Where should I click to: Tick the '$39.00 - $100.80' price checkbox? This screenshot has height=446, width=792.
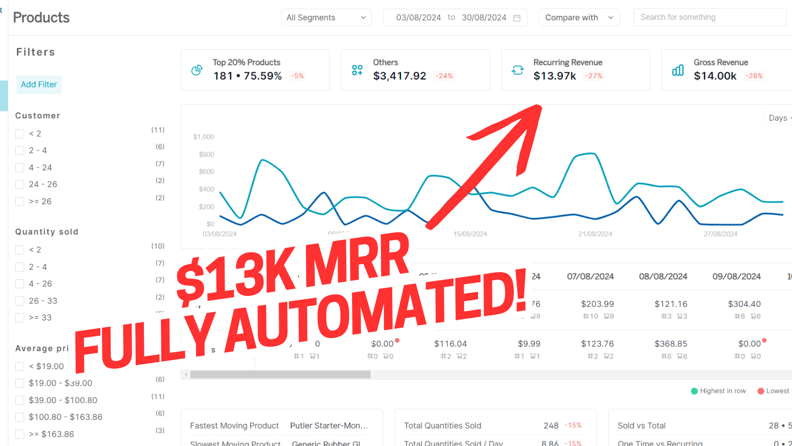20,400
